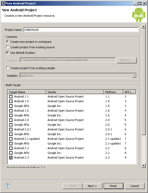Click Android 2.2 target name text

(21, 148)
